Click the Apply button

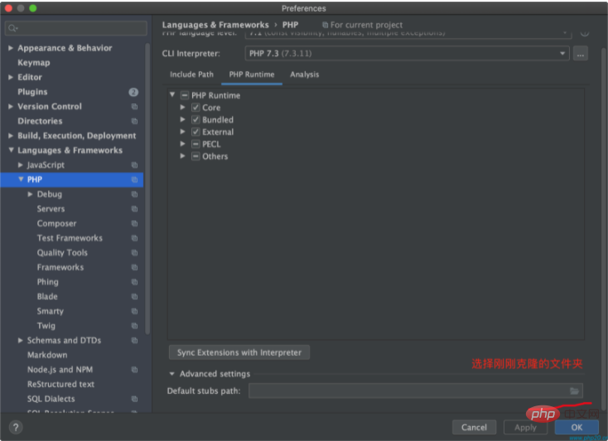pyautogui.click(x=525, y=428)
